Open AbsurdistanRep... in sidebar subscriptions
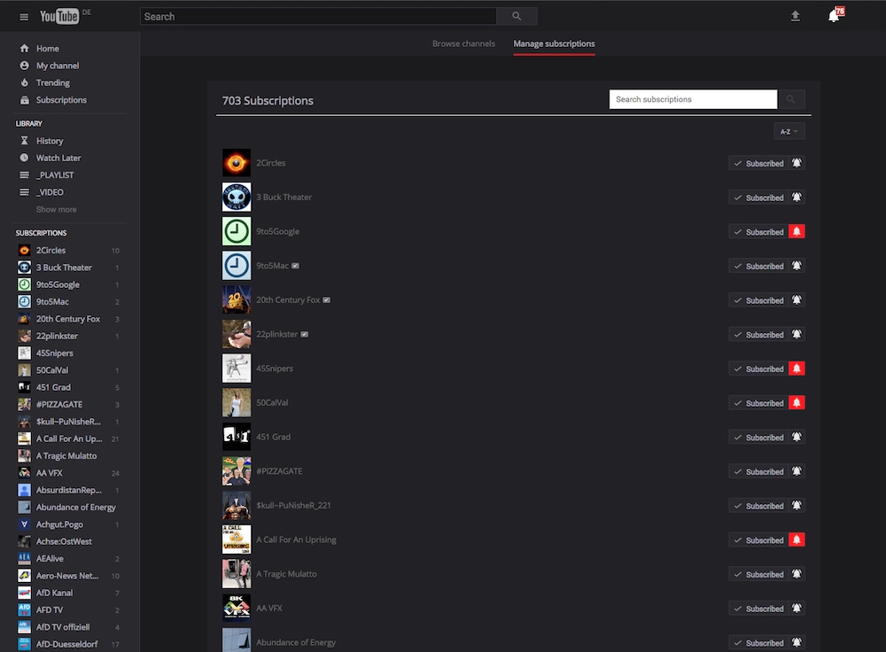 (67, 490)
